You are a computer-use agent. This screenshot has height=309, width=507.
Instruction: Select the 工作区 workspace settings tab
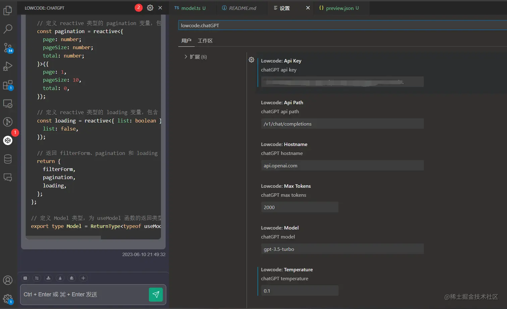point(205,41)
